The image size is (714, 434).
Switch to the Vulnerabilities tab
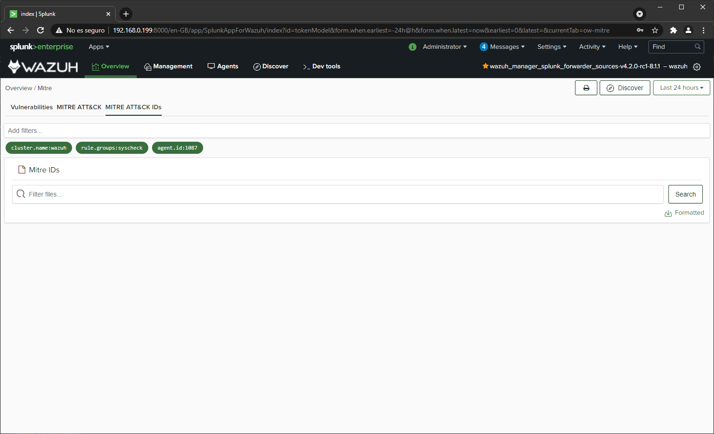(x=31, y=107)
